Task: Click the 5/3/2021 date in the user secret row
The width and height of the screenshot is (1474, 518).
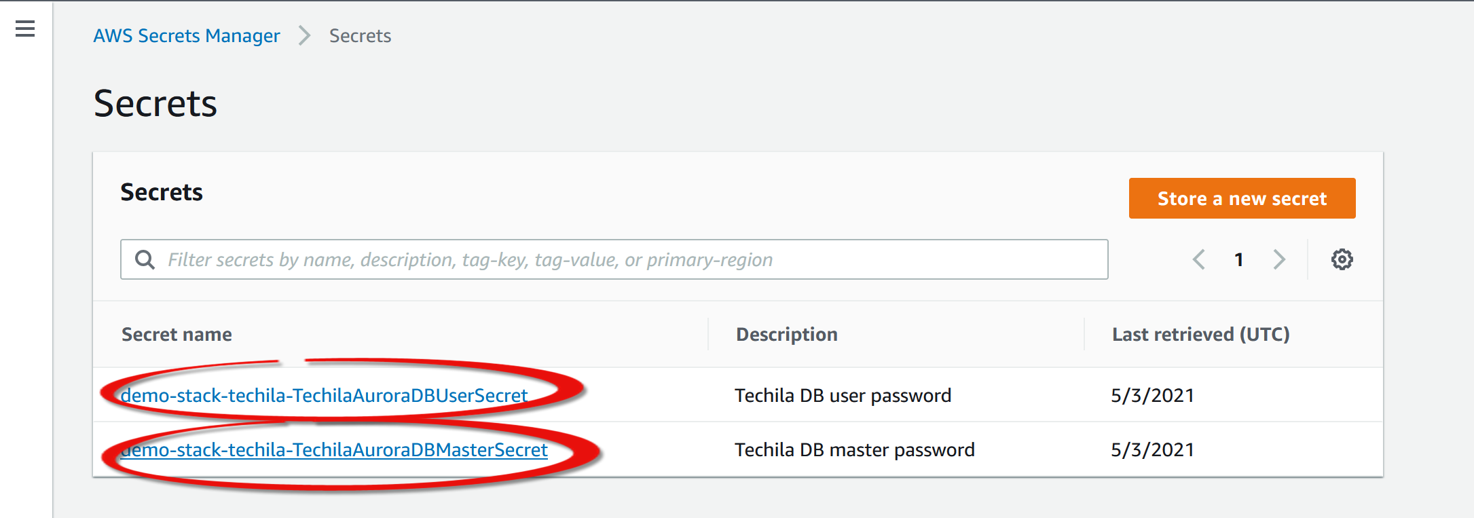Action: point(1152,395)
